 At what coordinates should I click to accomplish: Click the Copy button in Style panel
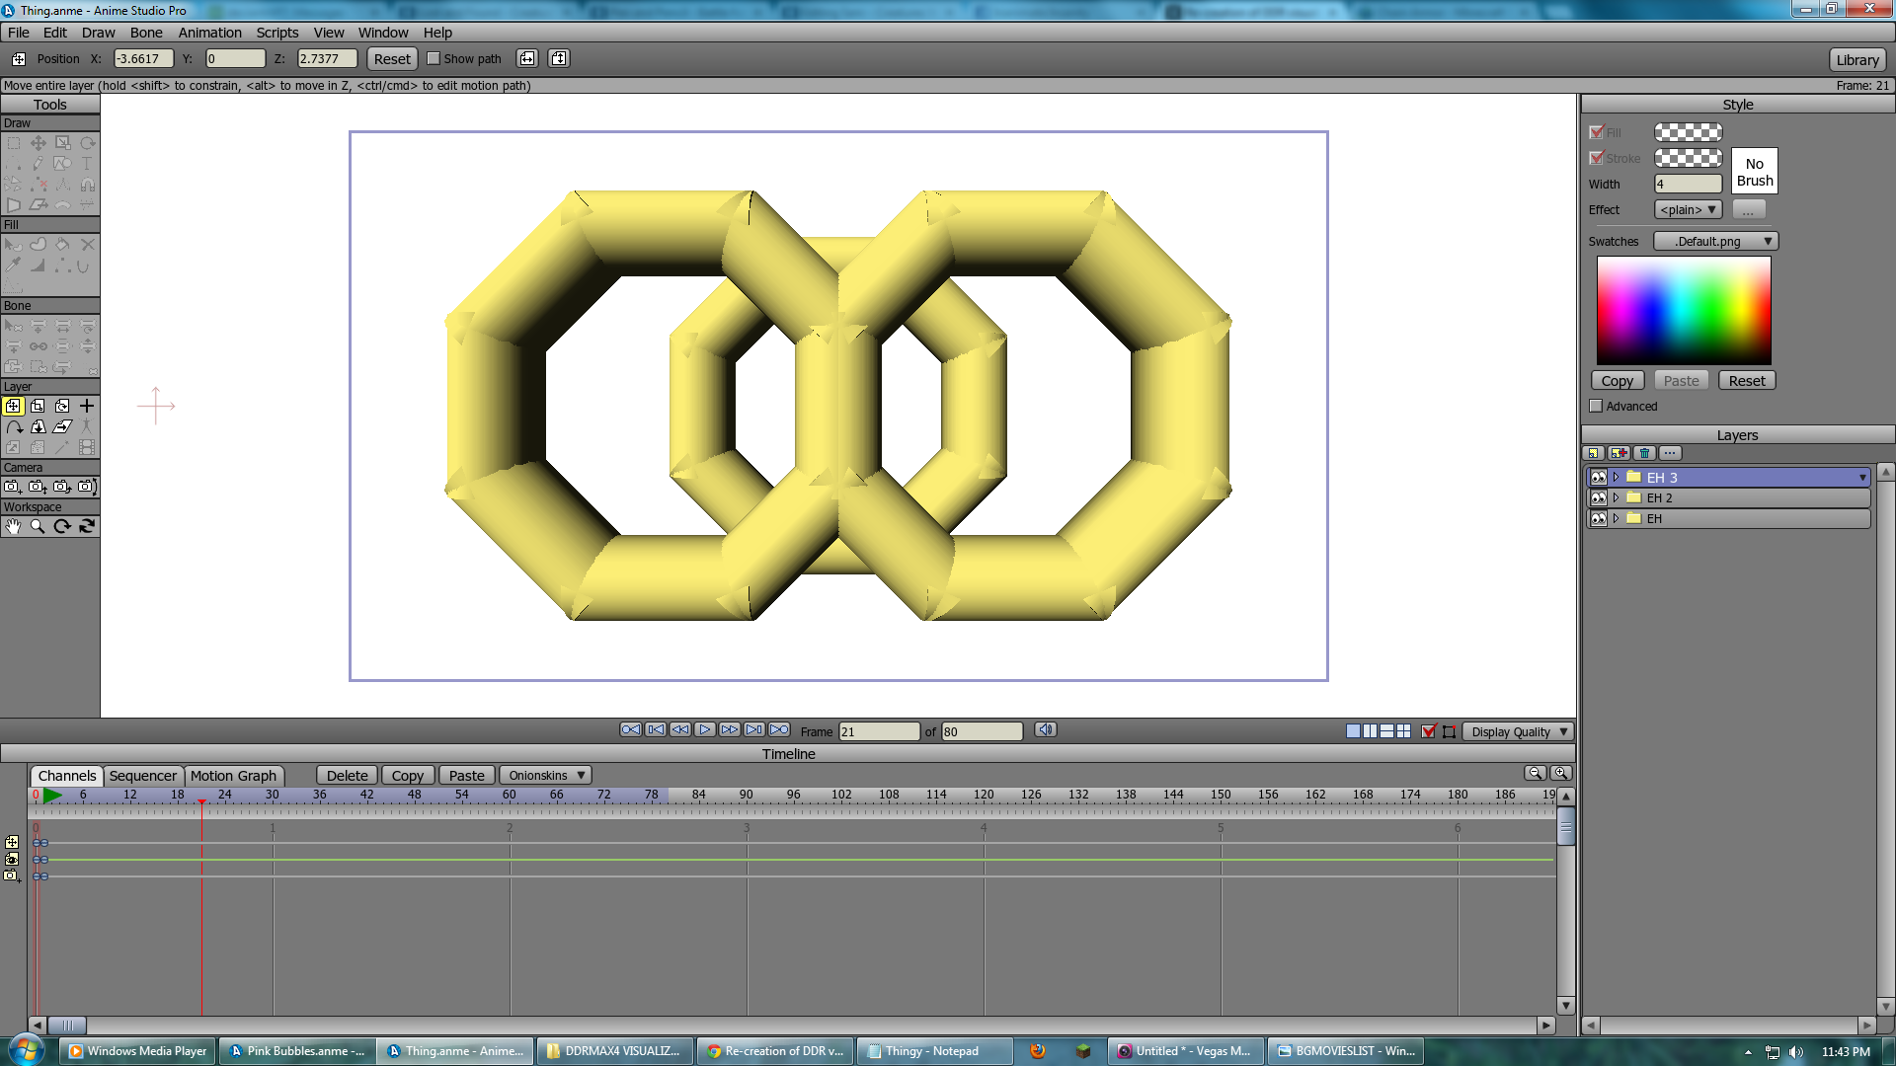(1617, 381)
